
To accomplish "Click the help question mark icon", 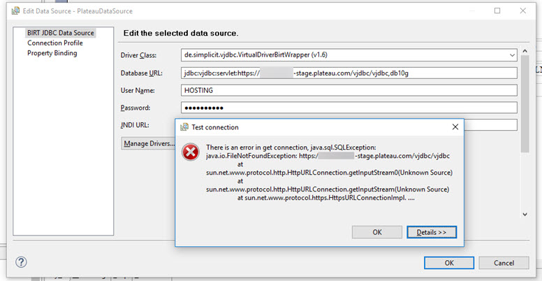I will [x=21, y=262].
